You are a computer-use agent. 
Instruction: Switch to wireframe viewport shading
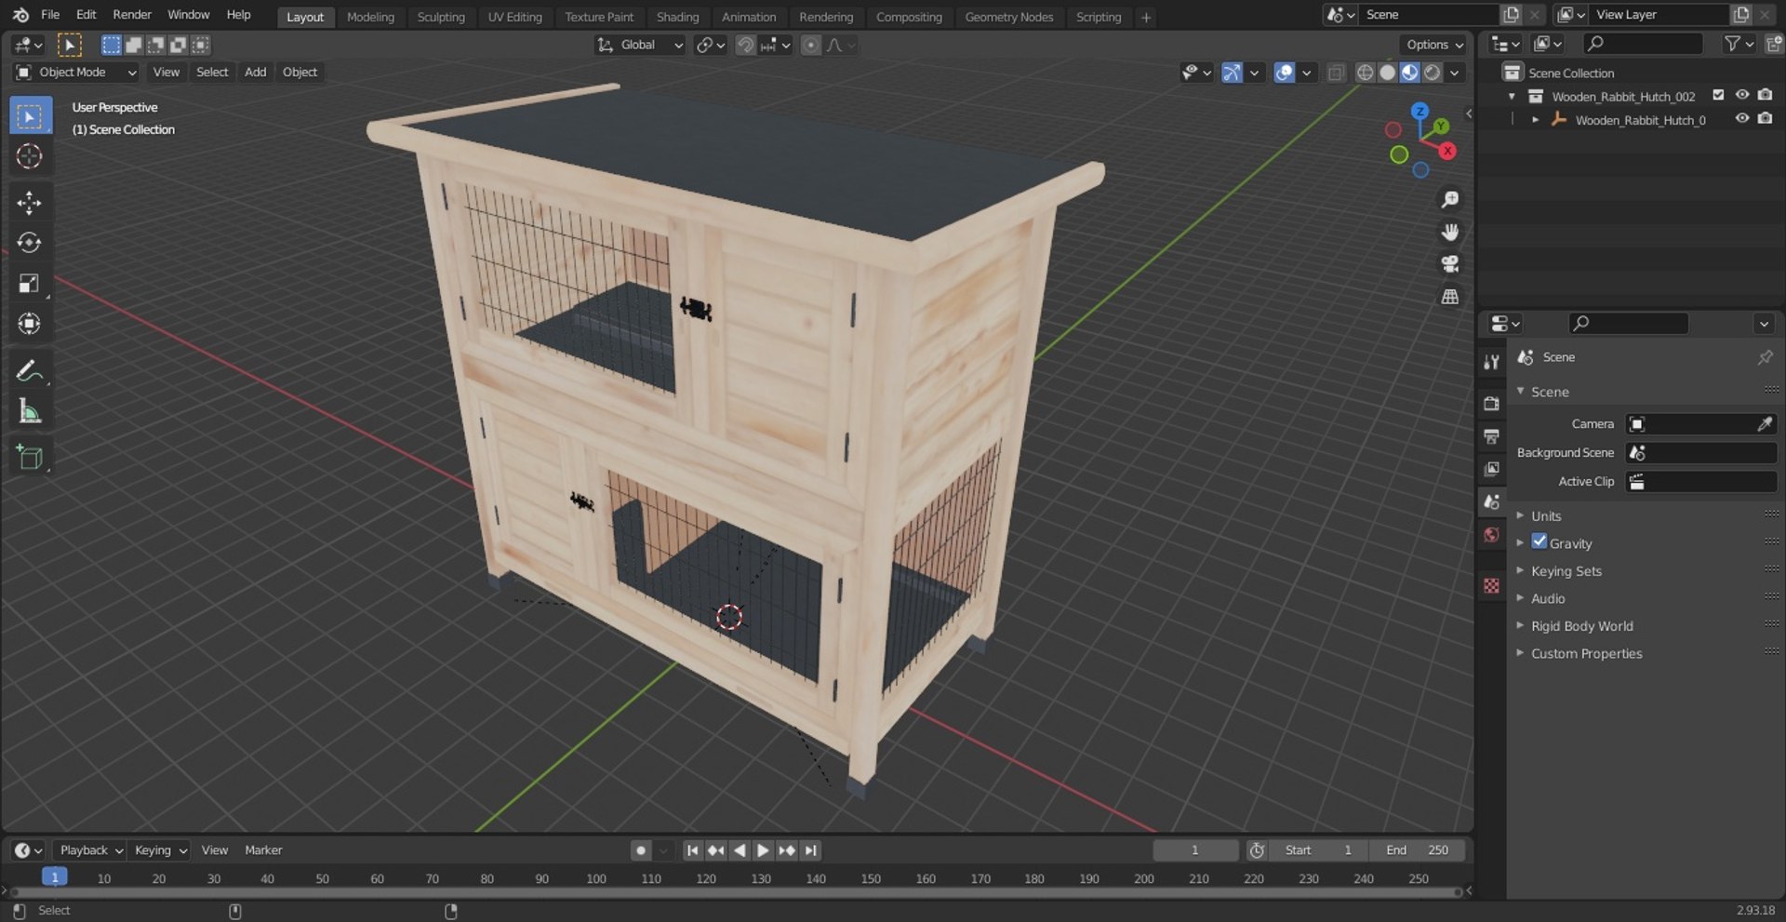click(x=1365, y=73)
